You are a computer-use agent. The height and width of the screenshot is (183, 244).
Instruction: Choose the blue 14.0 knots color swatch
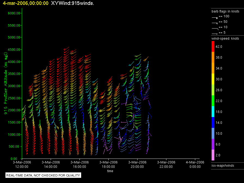click(x=213, y=122)
